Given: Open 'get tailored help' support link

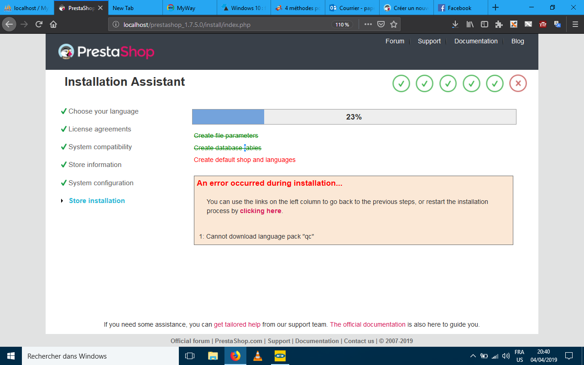Looking at the screenshot, I should coord(237,325).
